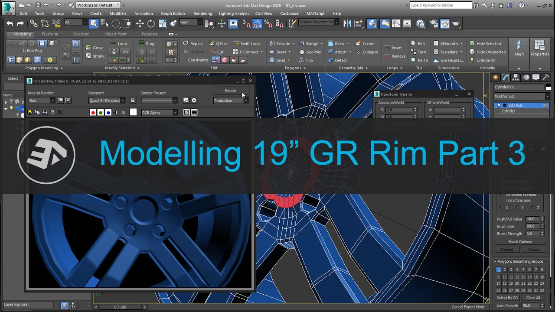Click the Shrink selection button
Image resolution: width=555 pixels, height=312 pixels.
coord(95,56)
